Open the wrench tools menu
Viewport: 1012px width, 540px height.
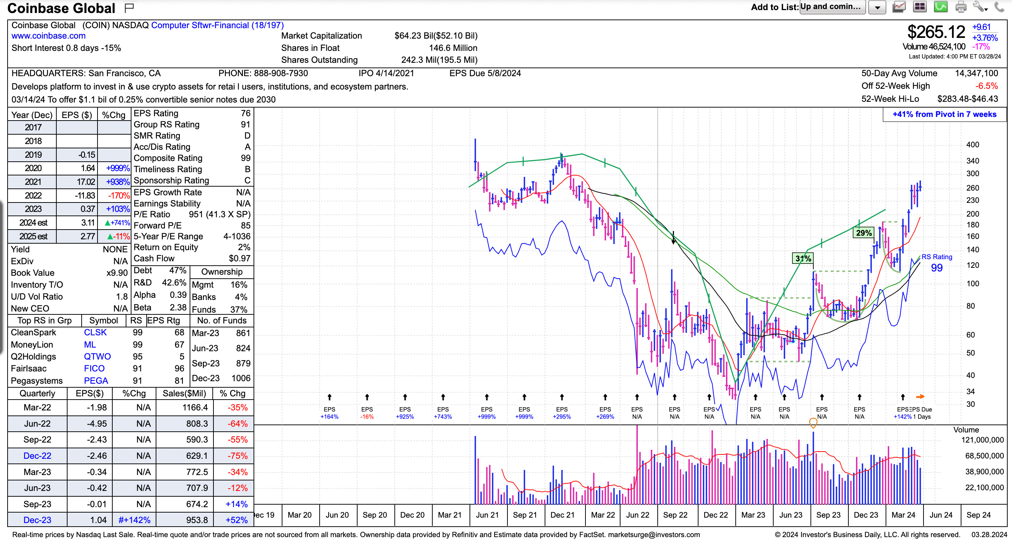[980, 6]
